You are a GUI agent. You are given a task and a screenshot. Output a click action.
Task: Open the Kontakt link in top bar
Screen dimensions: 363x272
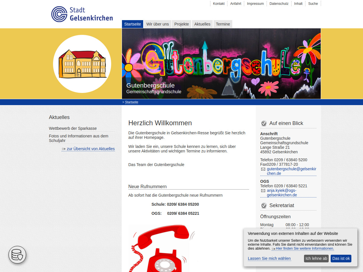pyautogui.click(x=219, y=4)
